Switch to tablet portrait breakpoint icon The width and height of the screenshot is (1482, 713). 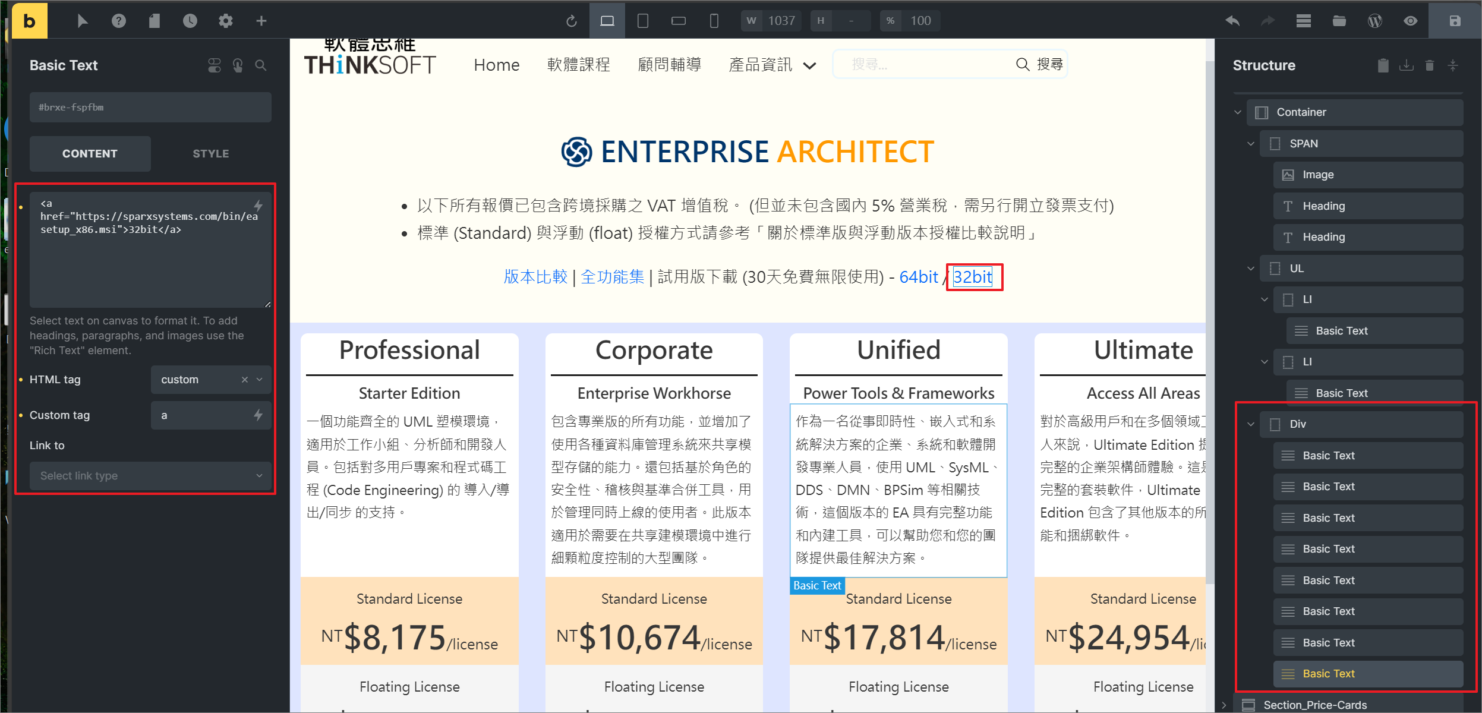(643, 21)
